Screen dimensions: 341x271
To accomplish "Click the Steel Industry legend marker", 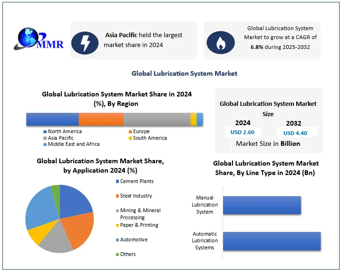I will [116, 196].
